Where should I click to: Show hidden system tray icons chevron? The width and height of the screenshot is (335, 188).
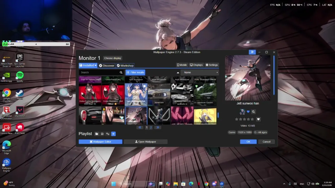284,184
